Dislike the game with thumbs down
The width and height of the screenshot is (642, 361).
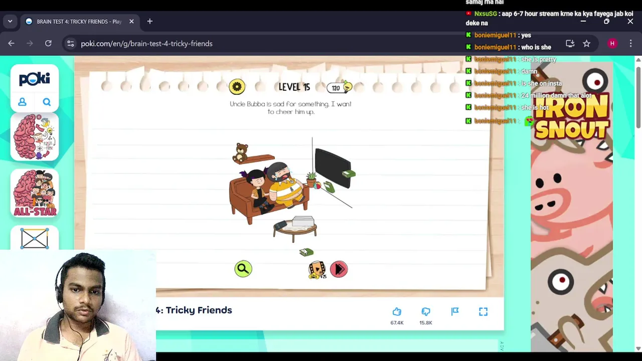426,312
